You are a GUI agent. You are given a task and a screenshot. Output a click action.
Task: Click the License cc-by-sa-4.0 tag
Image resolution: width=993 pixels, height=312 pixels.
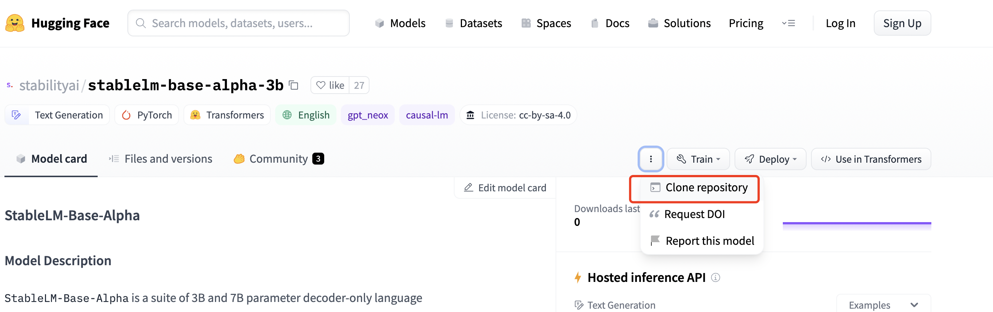[518, 115]
